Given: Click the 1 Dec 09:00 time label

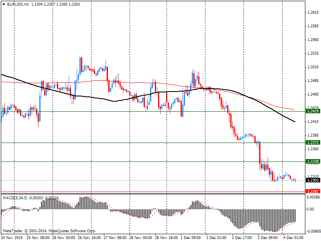Looking at the screenshot, I should point(191,238).
